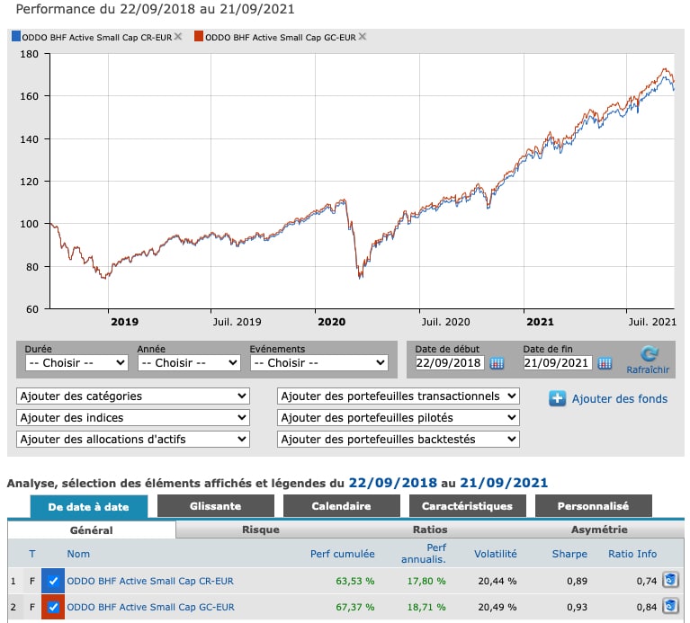
Task: Sort by Nom column header
Action: click(x=78, y=554)
